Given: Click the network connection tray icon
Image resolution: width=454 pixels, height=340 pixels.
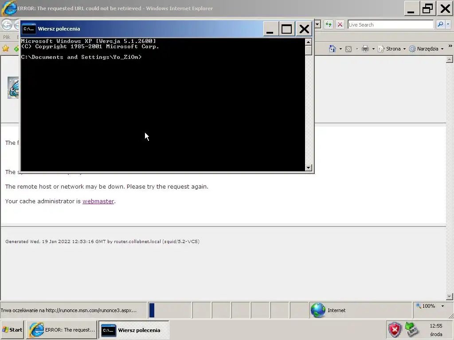Looking at the screenshot, I should pos(412,330).
